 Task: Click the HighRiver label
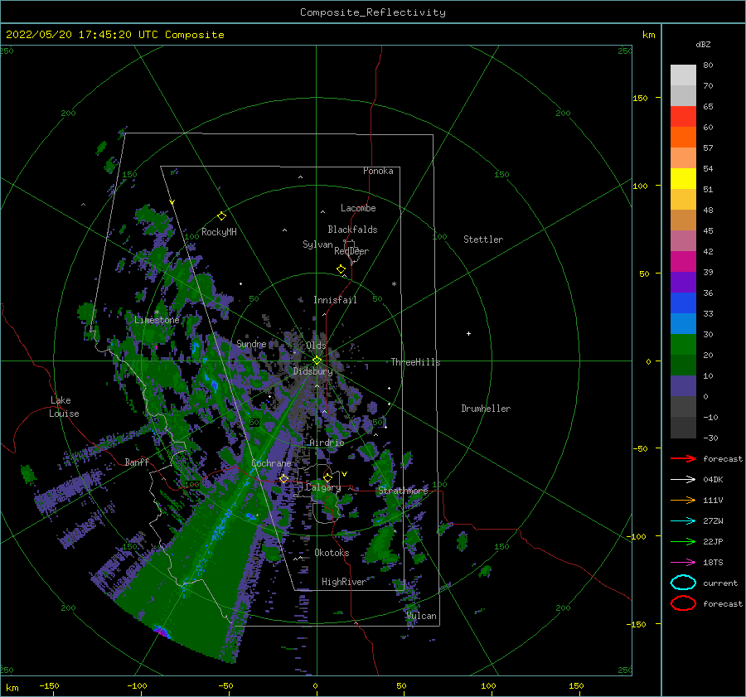343,582
